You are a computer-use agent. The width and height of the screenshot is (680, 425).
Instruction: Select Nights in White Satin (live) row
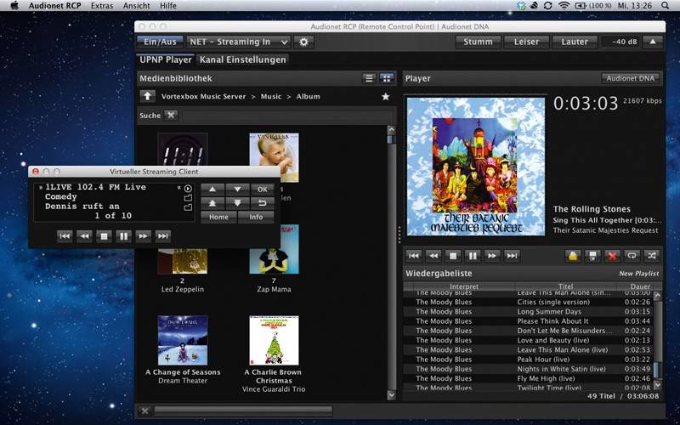click(x=528, y=369)
